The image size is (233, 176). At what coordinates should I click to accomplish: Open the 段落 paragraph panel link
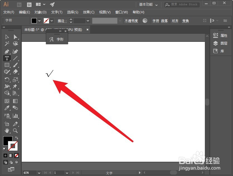pyautogui.click(x=164, y=21)
